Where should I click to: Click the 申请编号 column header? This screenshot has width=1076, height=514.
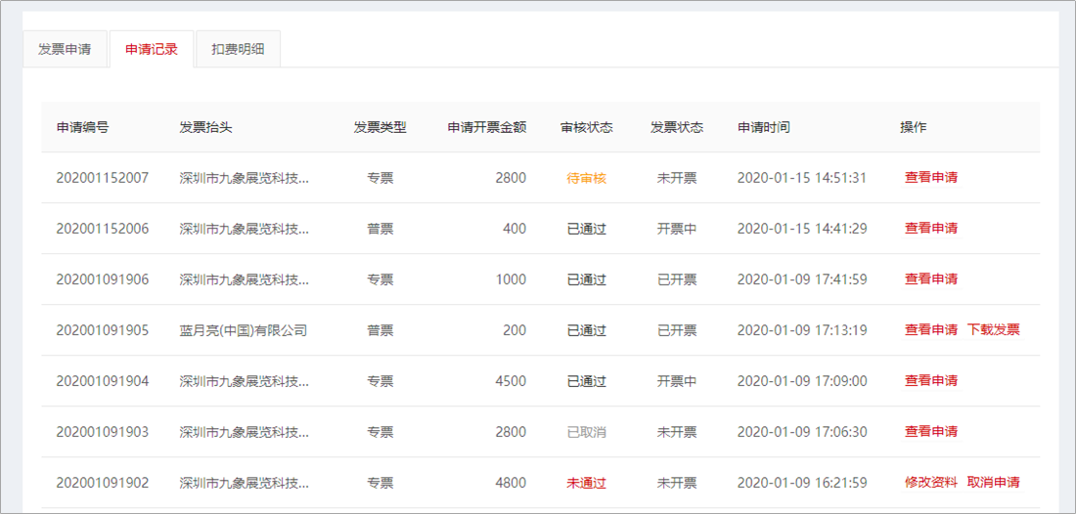[x=82, y=127]
